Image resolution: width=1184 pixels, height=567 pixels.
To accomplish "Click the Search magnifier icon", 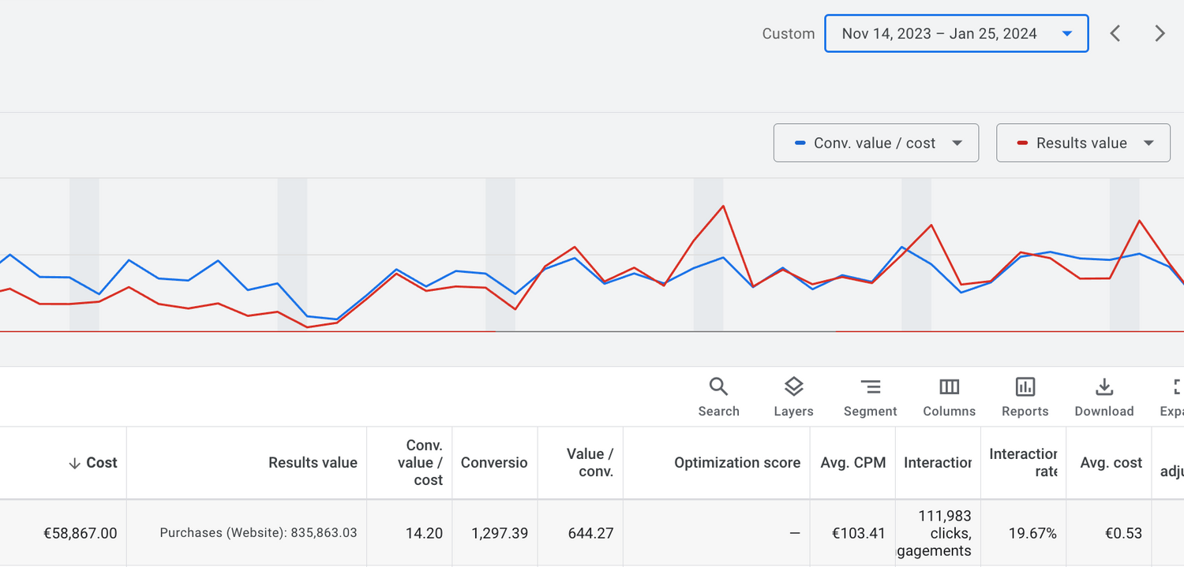I will coord(718,387).
